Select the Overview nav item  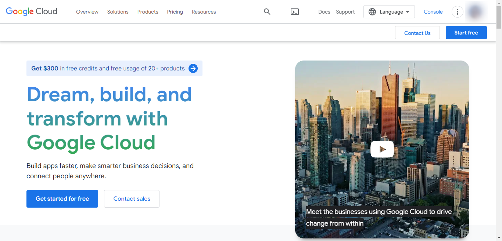coord(87,12)
